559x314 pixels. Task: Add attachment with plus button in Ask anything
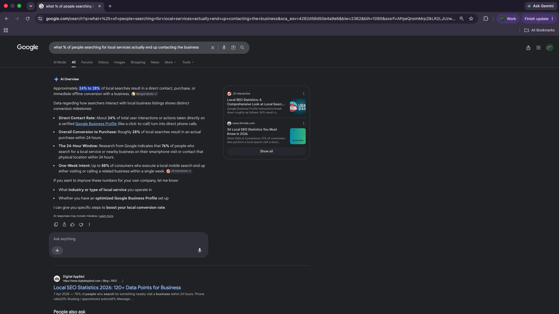coord(57,250)
